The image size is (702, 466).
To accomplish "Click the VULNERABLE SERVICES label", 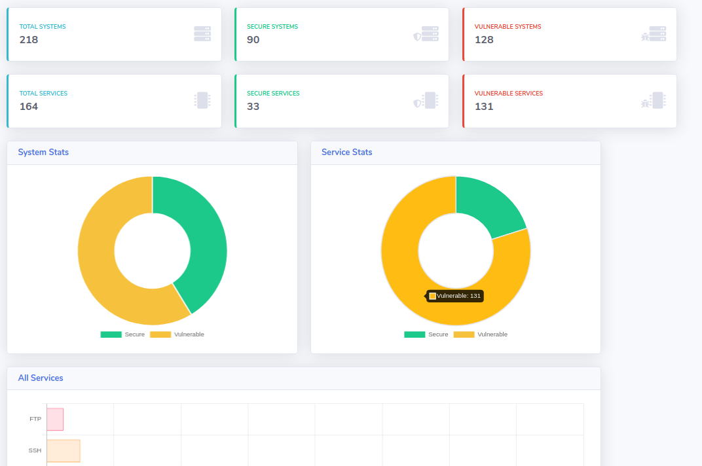I will click(x=509, y=94).
